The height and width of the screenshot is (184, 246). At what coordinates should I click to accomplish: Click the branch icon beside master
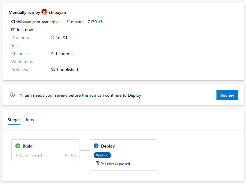68,22
